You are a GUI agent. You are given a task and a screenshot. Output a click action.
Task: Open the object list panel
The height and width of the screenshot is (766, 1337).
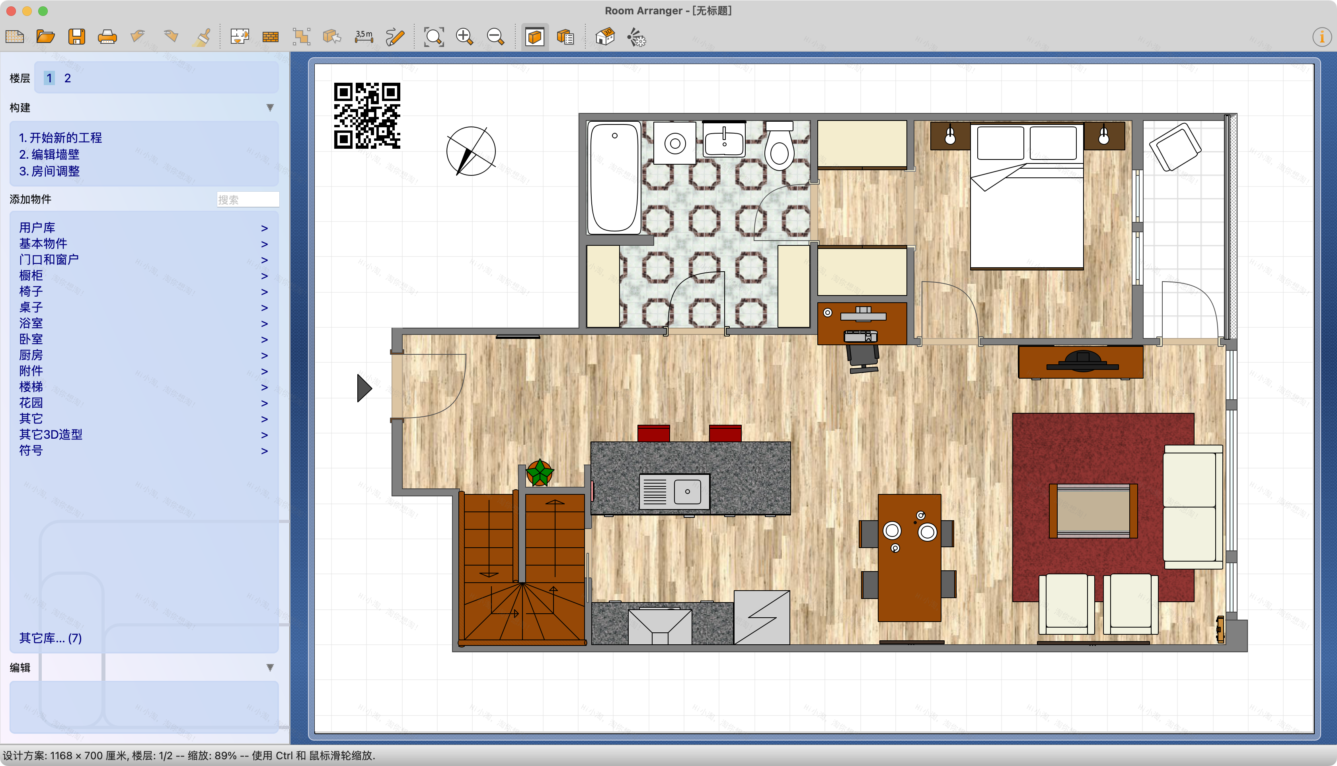[565, 36]
